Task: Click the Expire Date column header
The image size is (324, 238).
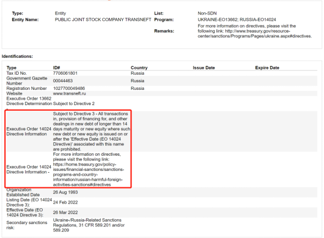Action: pyautogui.click(x=267, y=68)
